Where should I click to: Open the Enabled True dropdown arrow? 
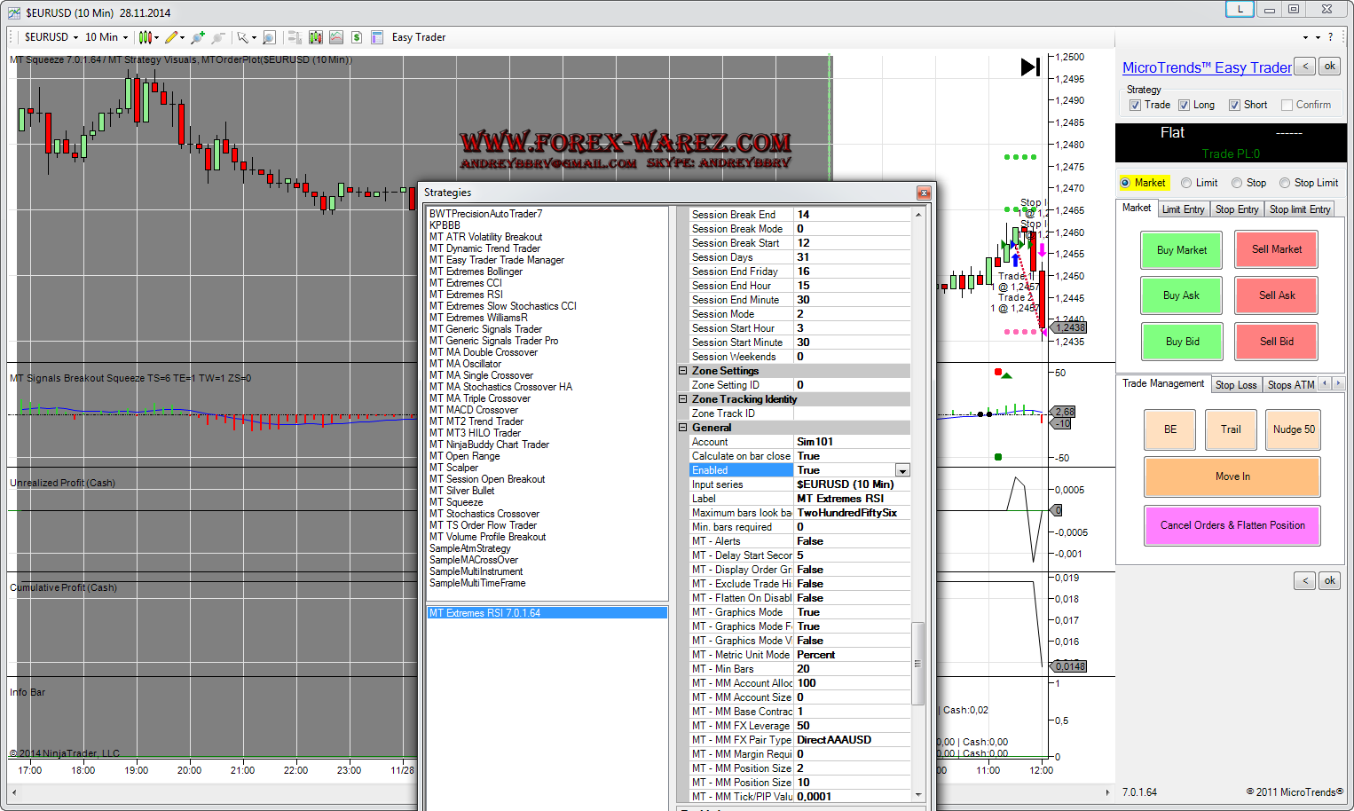click(x=902, y=471)
